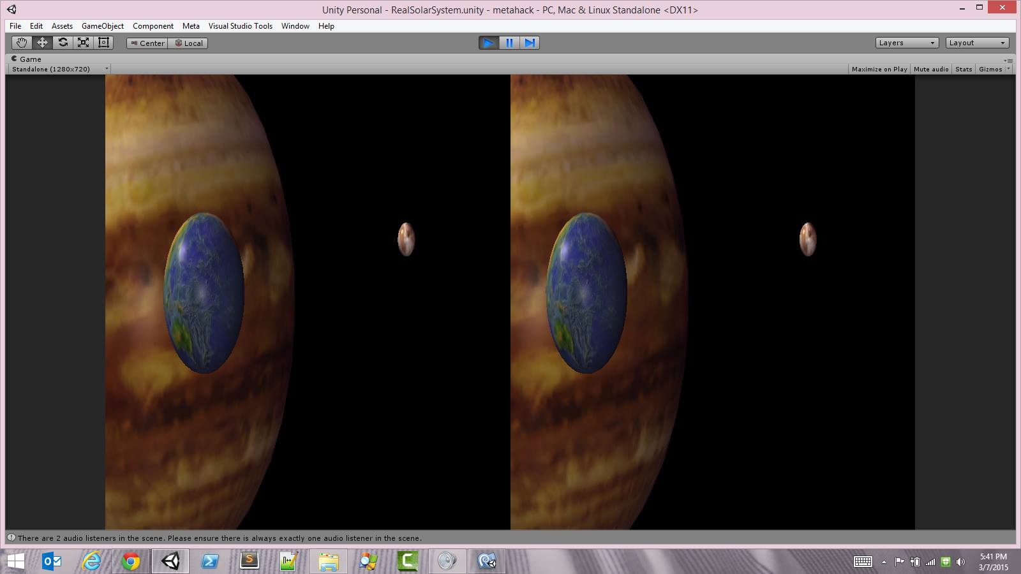Open the last taskbar app with Unity logo
The image size is (1021, 574).
pyautogui.click(x=486, y=561)
